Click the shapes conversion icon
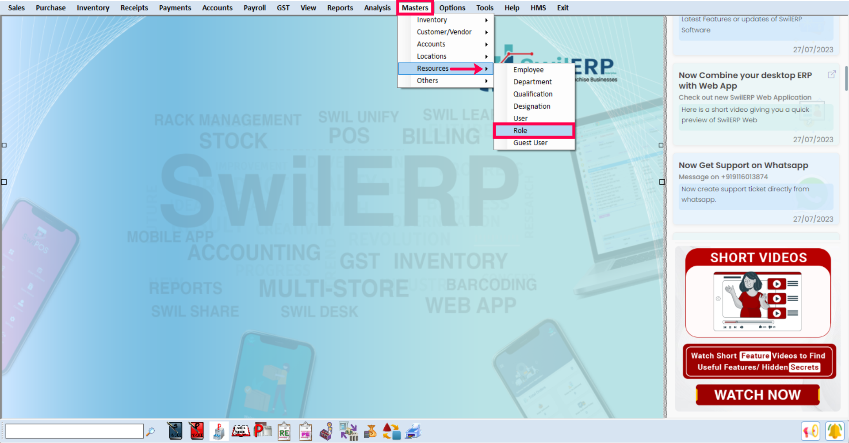This screenshot has height=443, width=849. [392, 432]
